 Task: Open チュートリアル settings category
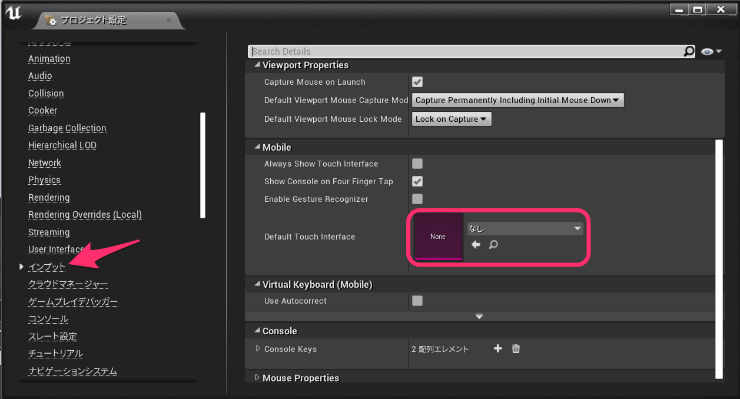55,354
